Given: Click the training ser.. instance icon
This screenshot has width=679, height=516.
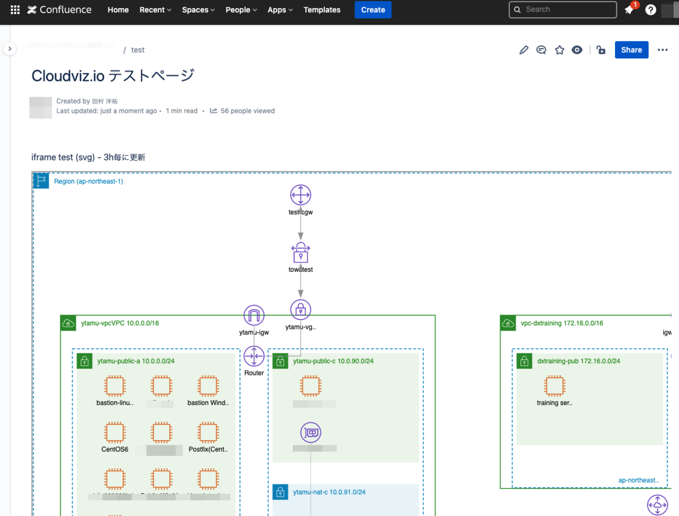Looking at the screenshot, I should point(554,387).
